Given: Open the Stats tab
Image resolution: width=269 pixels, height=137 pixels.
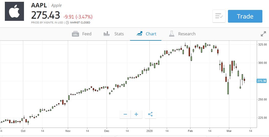Looking at the screenshot, I should [x=113, y=34].
